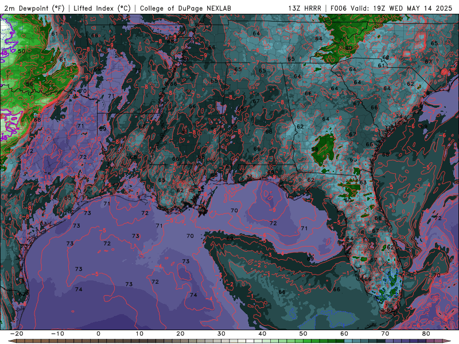459x344 pixels.
Task: Click the -10 label on the color scale
Action: click(57, 334)
